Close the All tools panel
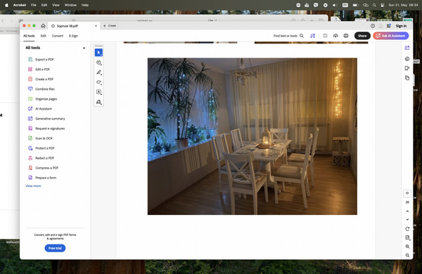 (84, 48)
